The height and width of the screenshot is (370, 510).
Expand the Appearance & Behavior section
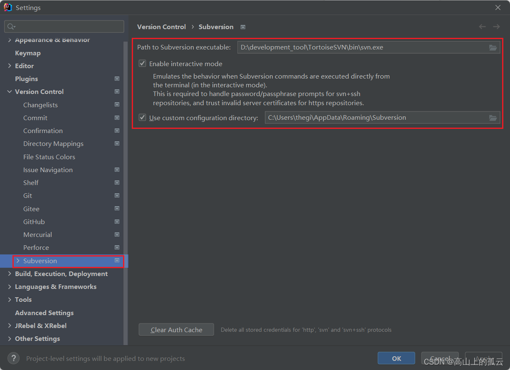pyautogui.click(x=10, y=40)
